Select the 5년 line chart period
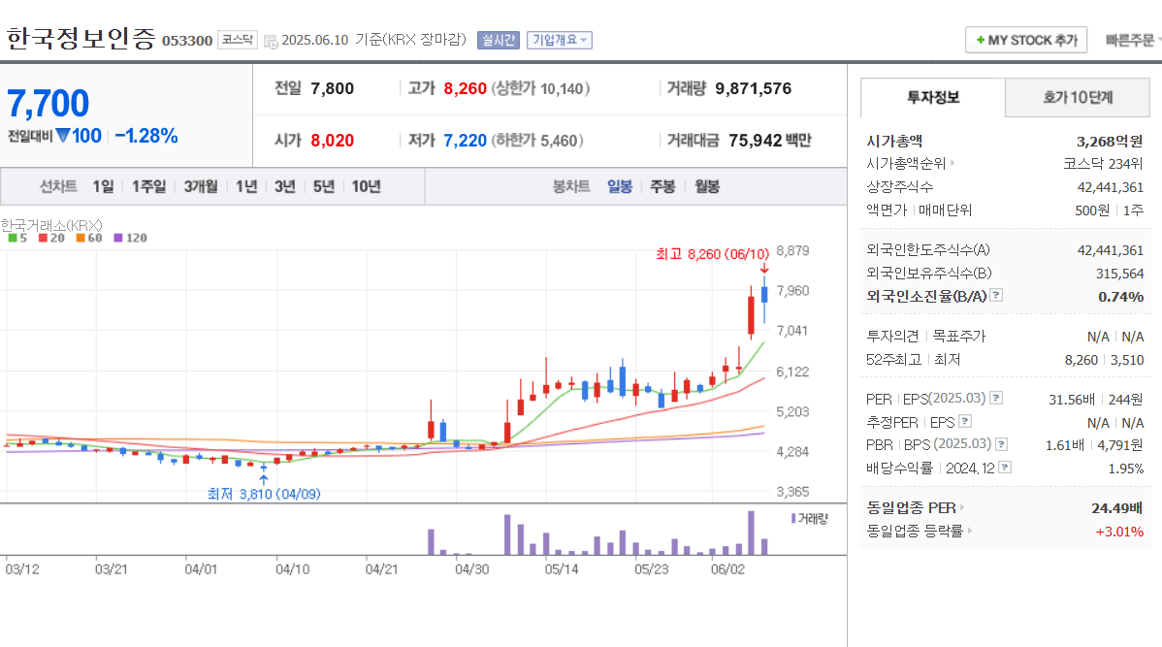The height and width of the screenshot is (647, 1162). click(324, 187)
